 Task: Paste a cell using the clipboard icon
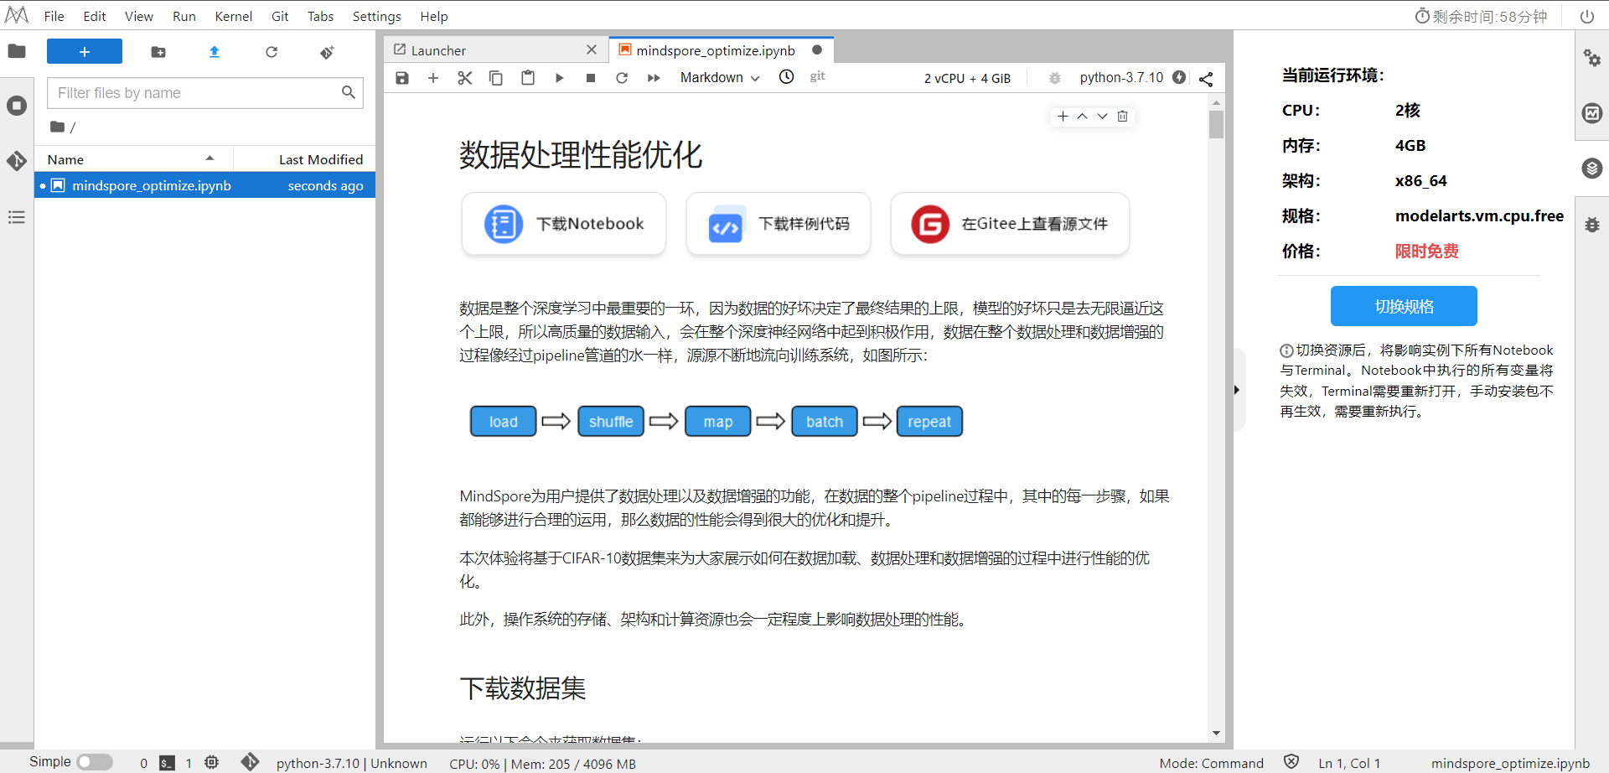click(527, 77)
